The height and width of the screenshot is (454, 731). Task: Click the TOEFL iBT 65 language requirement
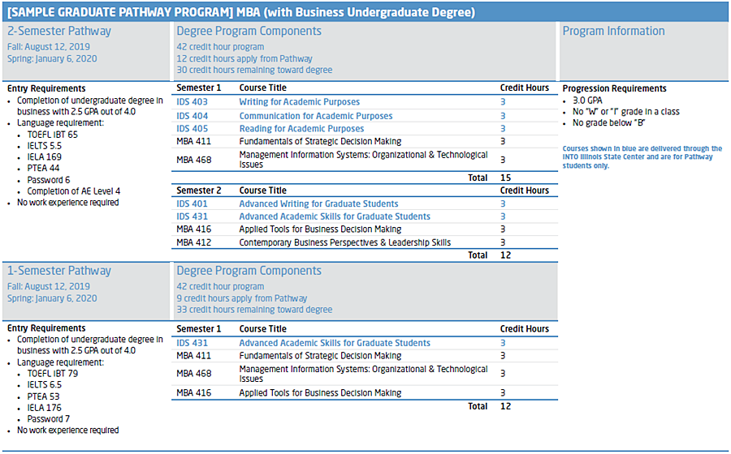52,135
